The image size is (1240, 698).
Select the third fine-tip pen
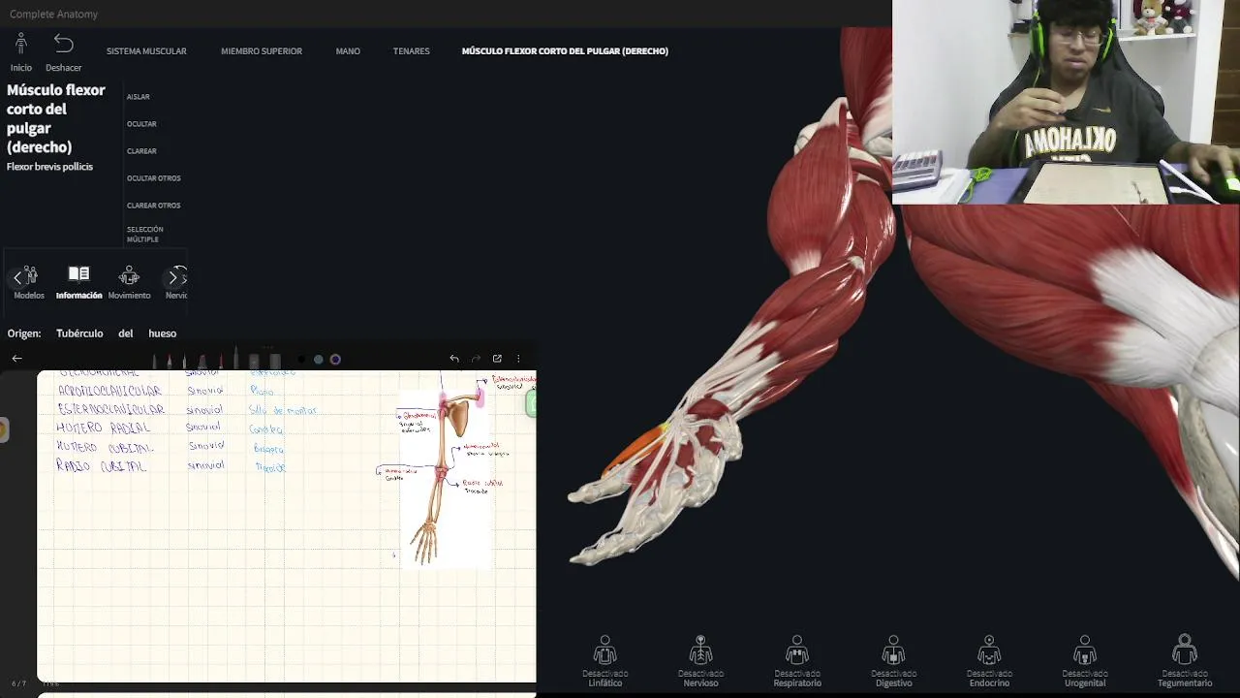184,361
